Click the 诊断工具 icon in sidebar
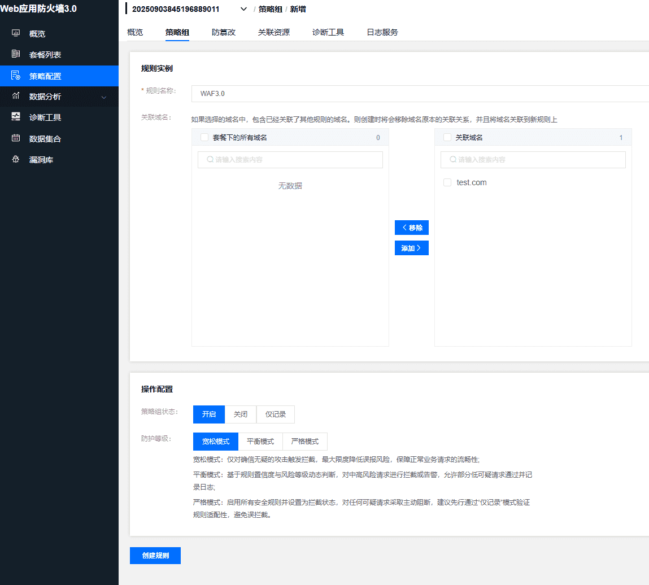This screenshot has width=649, height=585. [x=16, y=117]
